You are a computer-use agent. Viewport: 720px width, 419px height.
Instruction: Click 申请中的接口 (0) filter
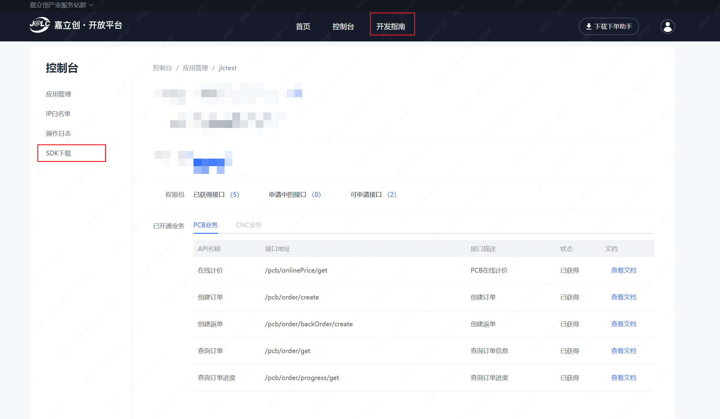294,195
